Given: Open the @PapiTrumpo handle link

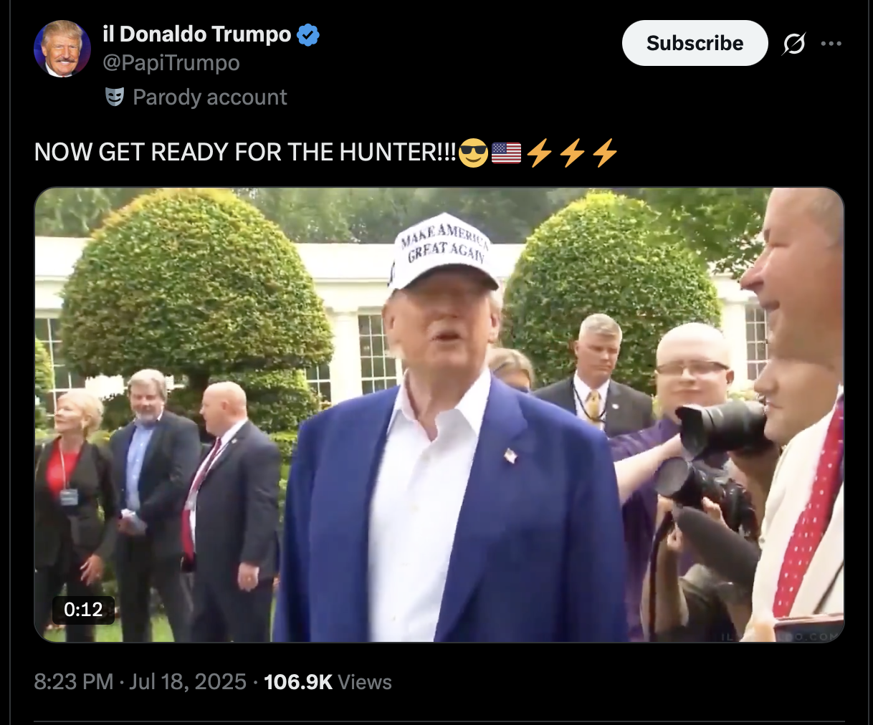Looking at the screenshot, I should point(171,63).
